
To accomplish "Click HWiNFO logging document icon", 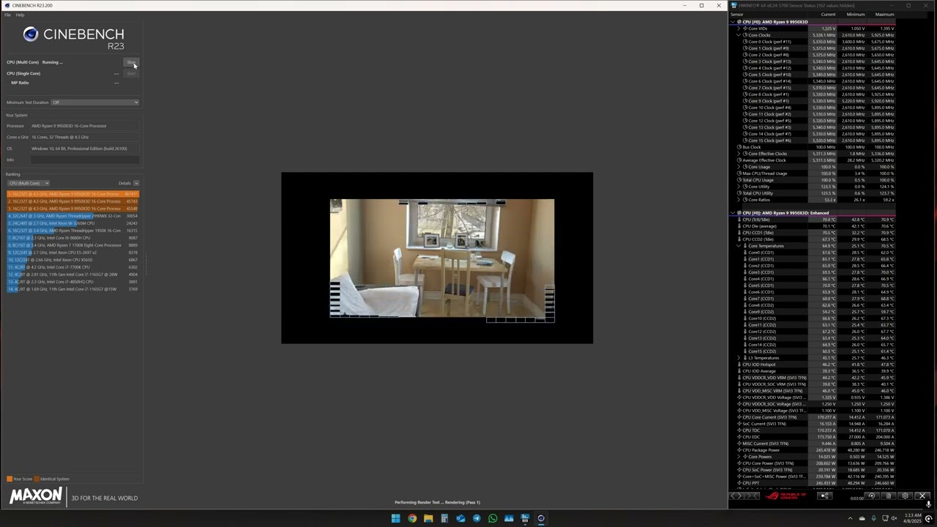I will (x=888, y=496).
